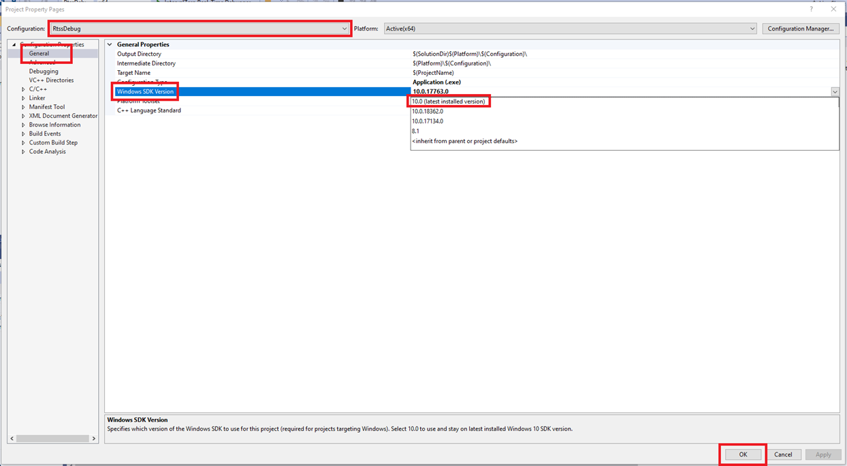Select inherit from parent or project defaults
This screenshot has width=847, height=466.
[464, 141]
